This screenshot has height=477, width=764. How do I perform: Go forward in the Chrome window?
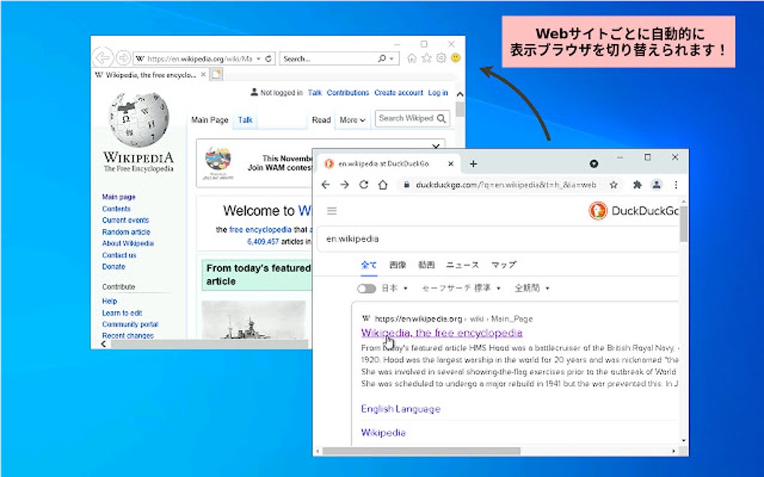(x=345, y=185)
